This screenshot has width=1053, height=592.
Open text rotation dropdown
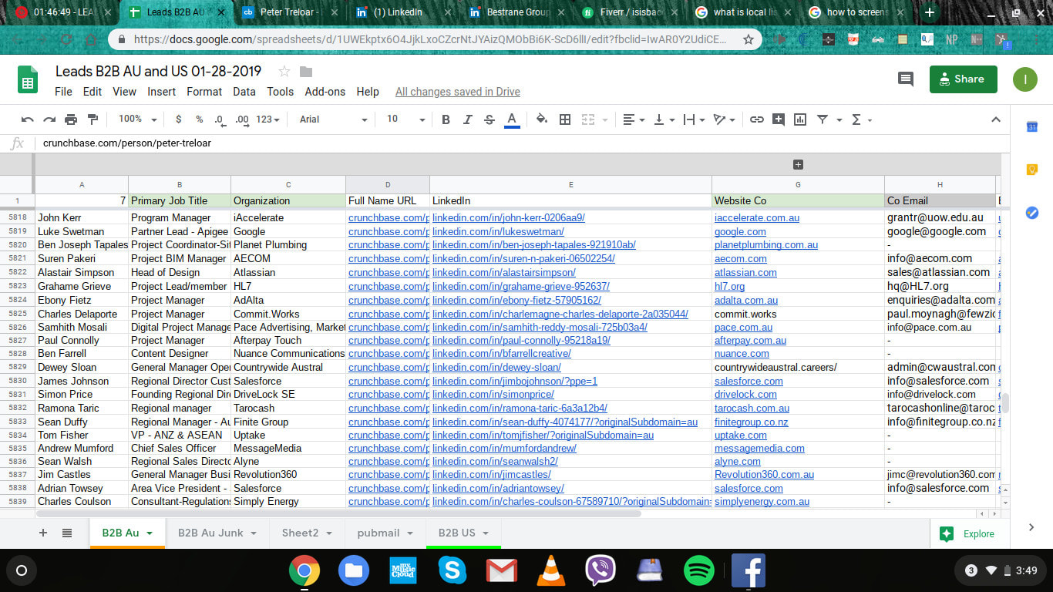[x=724, y=119]
